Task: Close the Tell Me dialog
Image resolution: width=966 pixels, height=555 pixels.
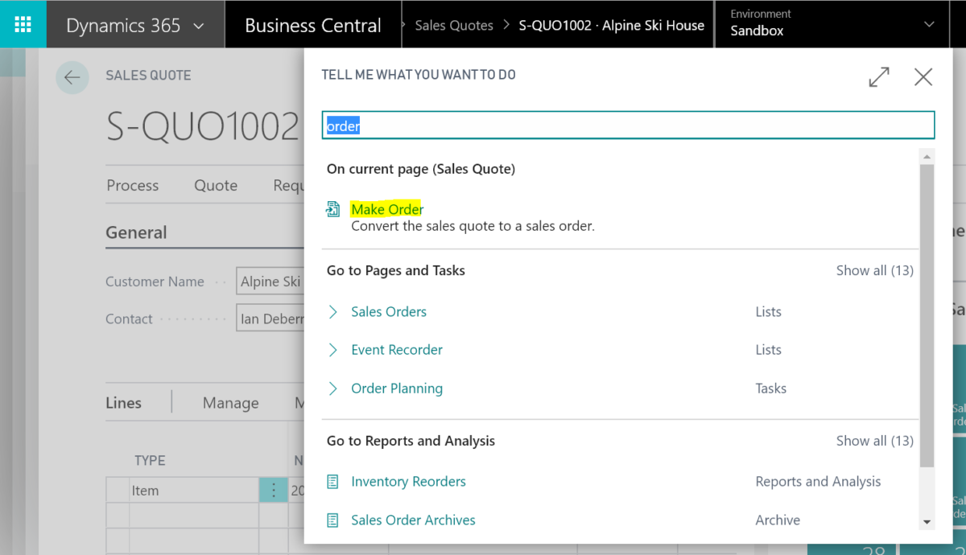Action: [923, 77]
